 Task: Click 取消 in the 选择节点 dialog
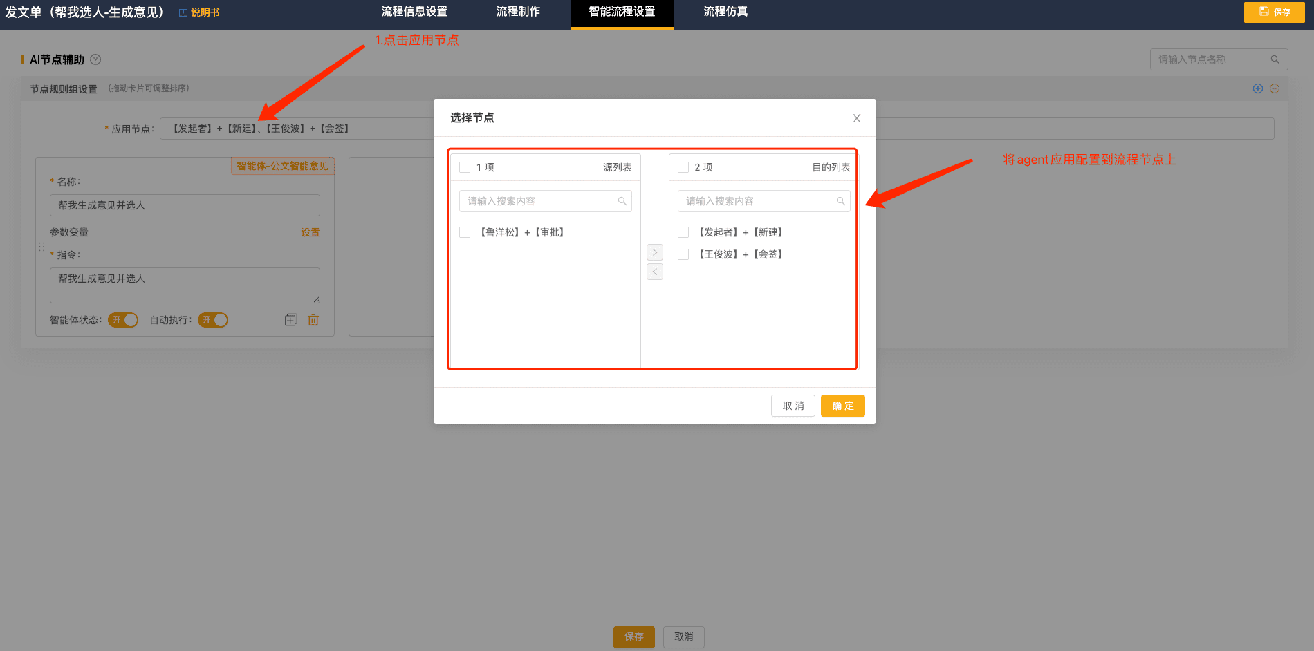pyautogui.click(x=793, y=406)
